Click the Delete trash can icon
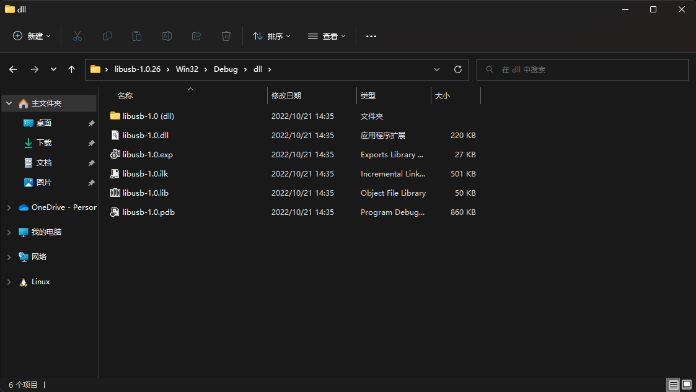The width and height of the screenshot is (696, 392). pos(226,36)
